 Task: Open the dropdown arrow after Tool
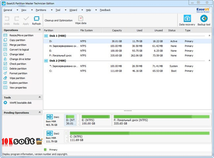click(66, 10)
